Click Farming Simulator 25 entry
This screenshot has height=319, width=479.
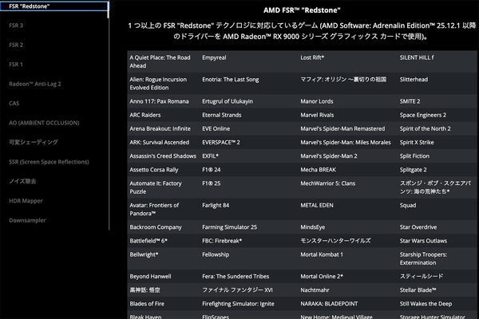pyautogui.click(x=229, y=227)
